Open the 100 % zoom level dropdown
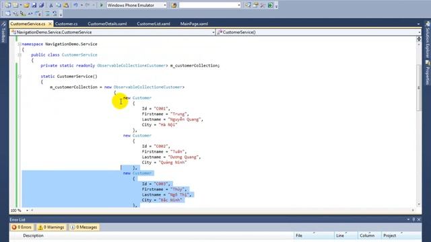The image size is (431, 242). click(27, 210)
